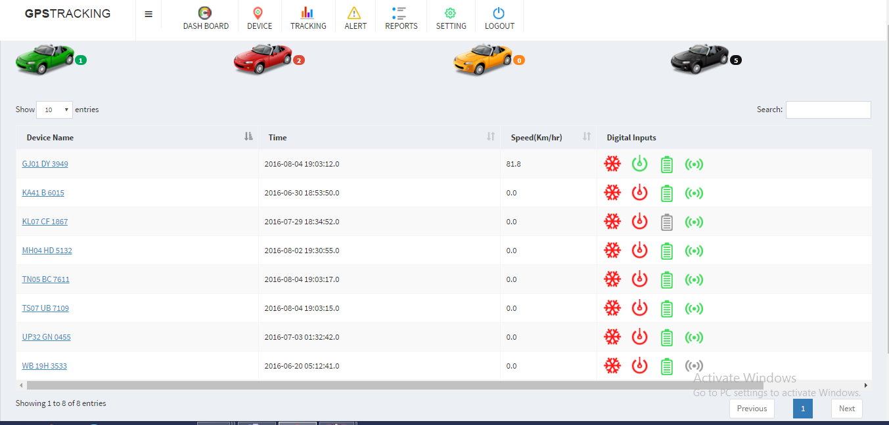Click the orange car status icon
Viewport: 889px width, 425px height.
tap(482, 59)
